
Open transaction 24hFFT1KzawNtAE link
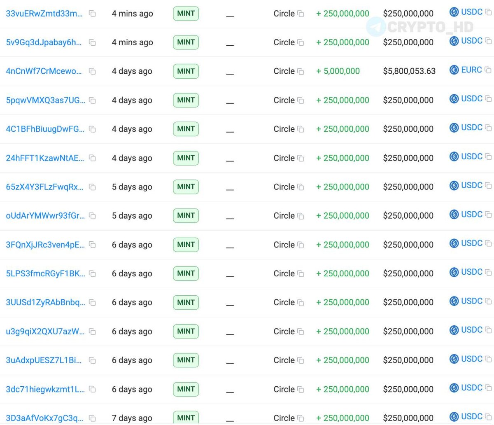45,158
